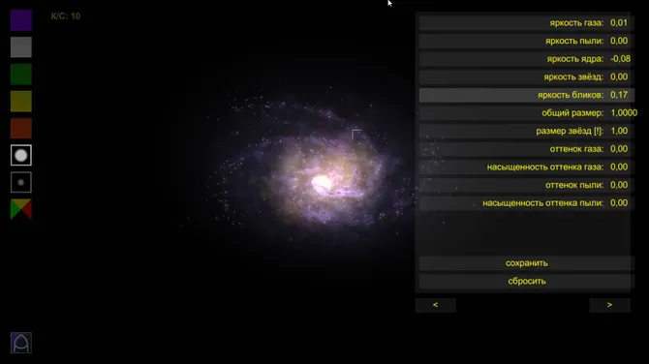Open the multicolor triangles icon

21,209
